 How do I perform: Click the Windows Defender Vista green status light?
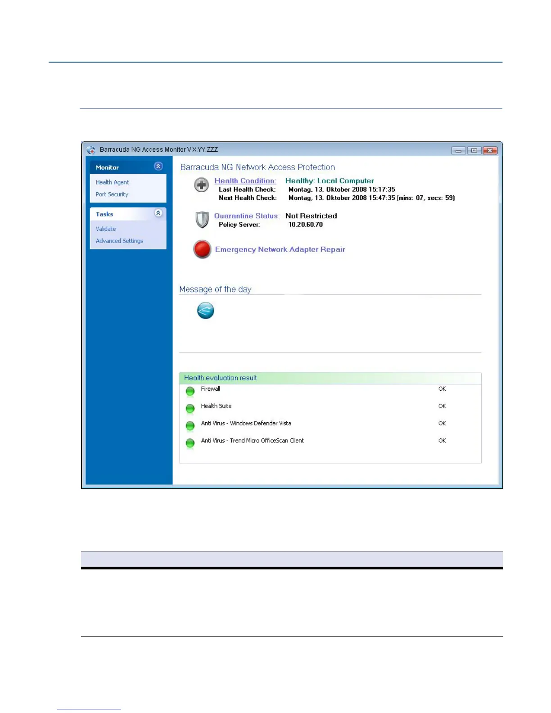pyautogui.click(x=190, y=426)
